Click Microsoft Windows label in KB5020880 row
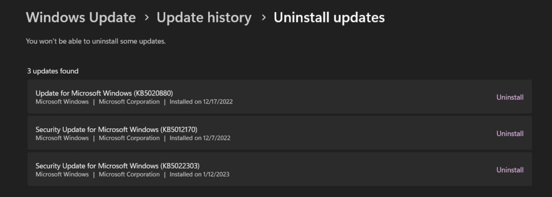This screenshot has width=552, height=197. 62,102
